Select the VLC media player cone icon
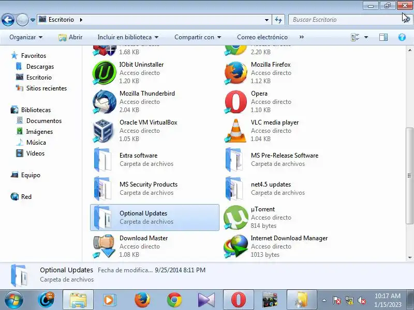This screenshot has height=310, width=414. tap(235, 131)
